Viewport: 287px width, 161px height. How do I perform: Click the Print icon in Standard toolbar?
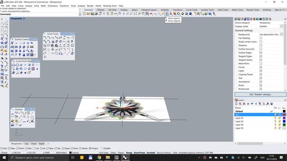tap(96, 14)
